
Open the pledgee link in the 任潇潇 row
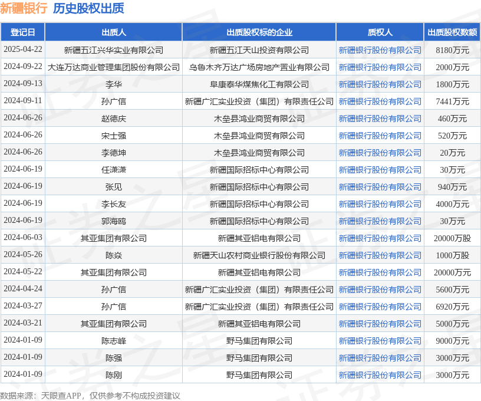click(380, 170)
